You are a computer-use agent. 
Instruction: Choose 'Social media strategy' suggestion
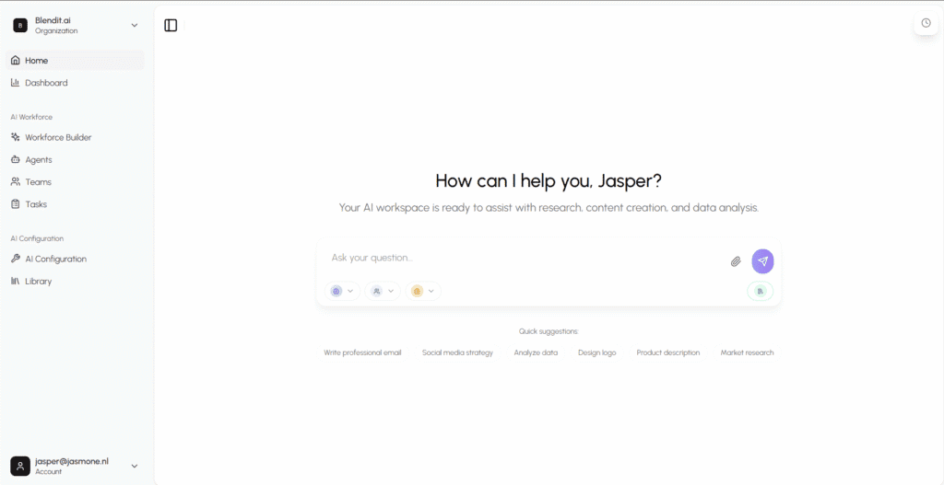click(x=457, y=352)
